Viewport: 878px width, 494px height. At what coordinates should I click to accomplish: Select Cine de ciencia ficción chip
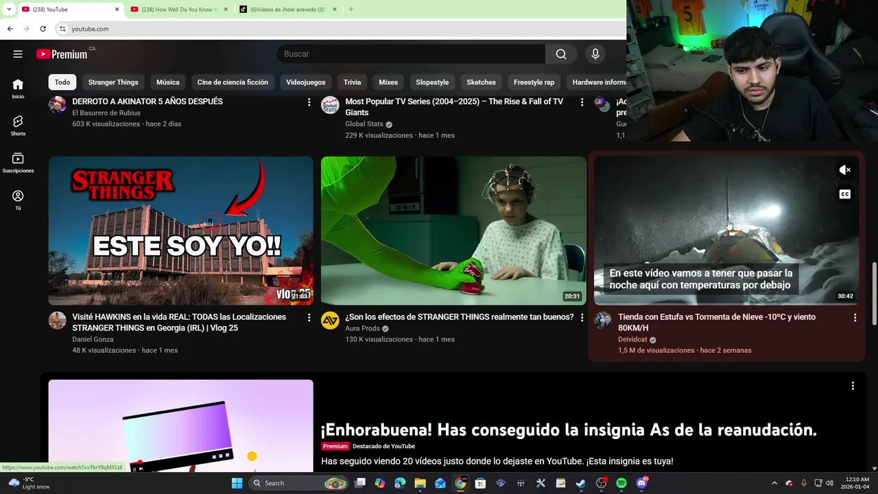tap(233, 82)
